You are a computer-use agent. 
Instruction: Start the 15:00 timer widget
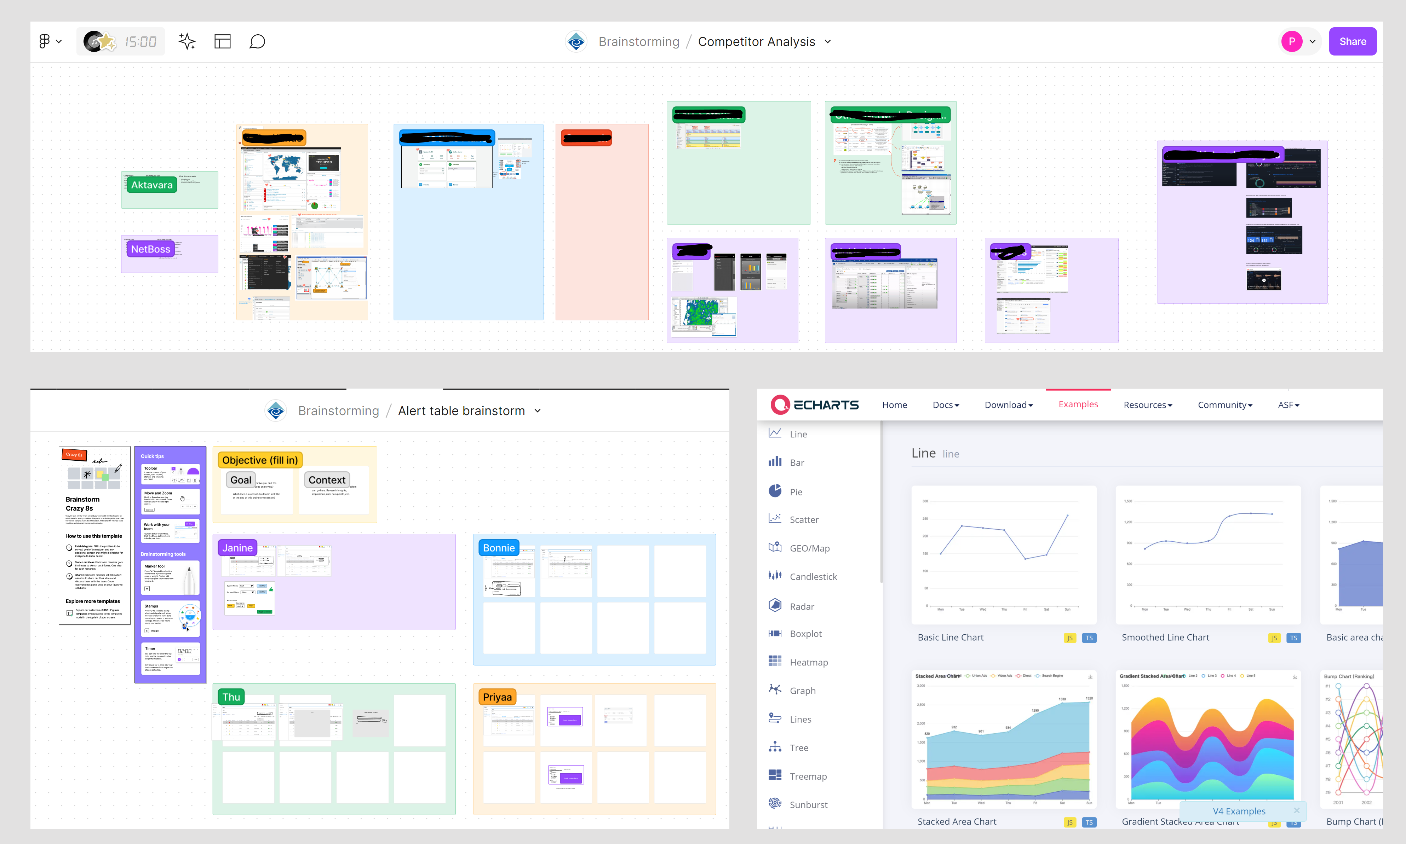(121, 41)
